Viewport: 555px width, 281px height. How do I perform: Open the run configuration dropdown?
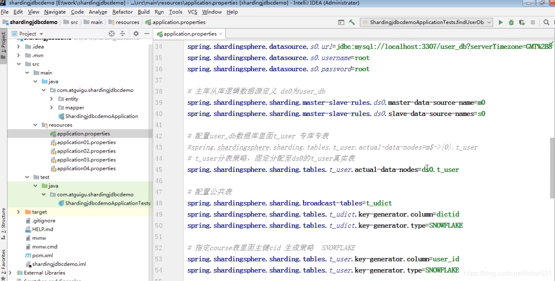(x=425, y=22)
